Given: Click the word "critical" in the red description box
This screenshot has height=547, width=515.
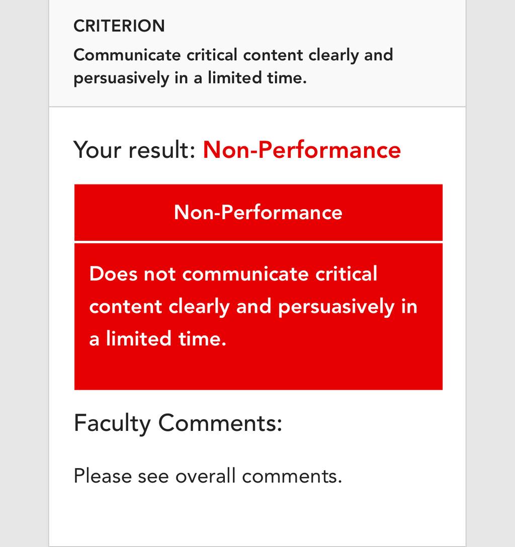Looking at the screenshot, I should pyautogui.click(x=346, y=273).
